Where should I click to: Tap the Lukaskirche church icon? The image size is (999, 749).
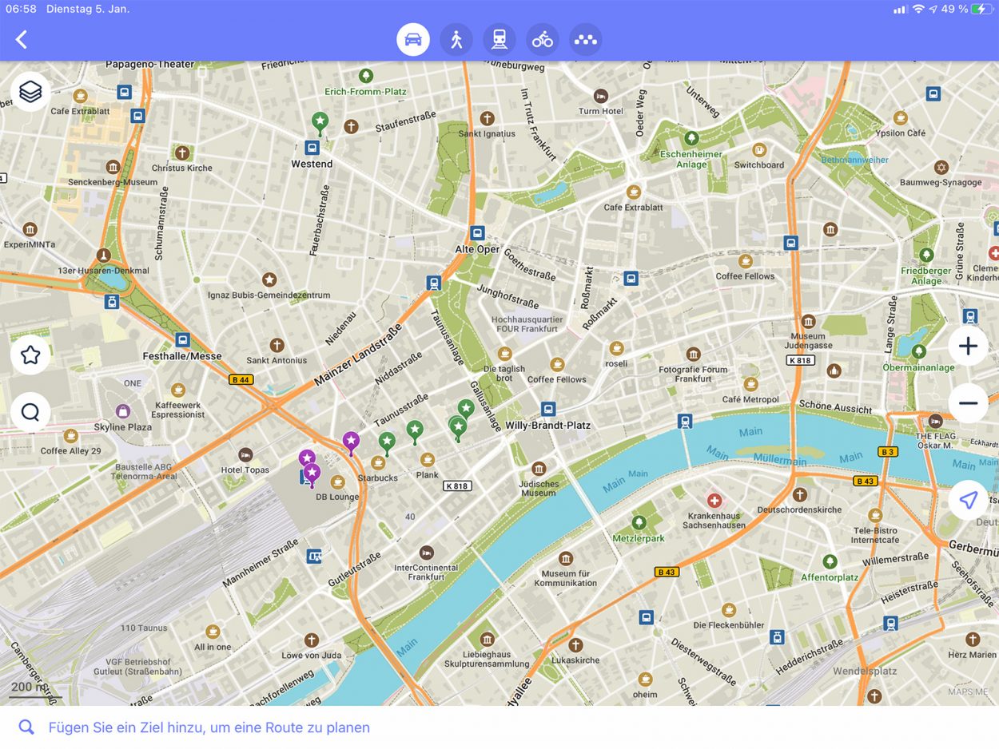click(x=575, y=645)
